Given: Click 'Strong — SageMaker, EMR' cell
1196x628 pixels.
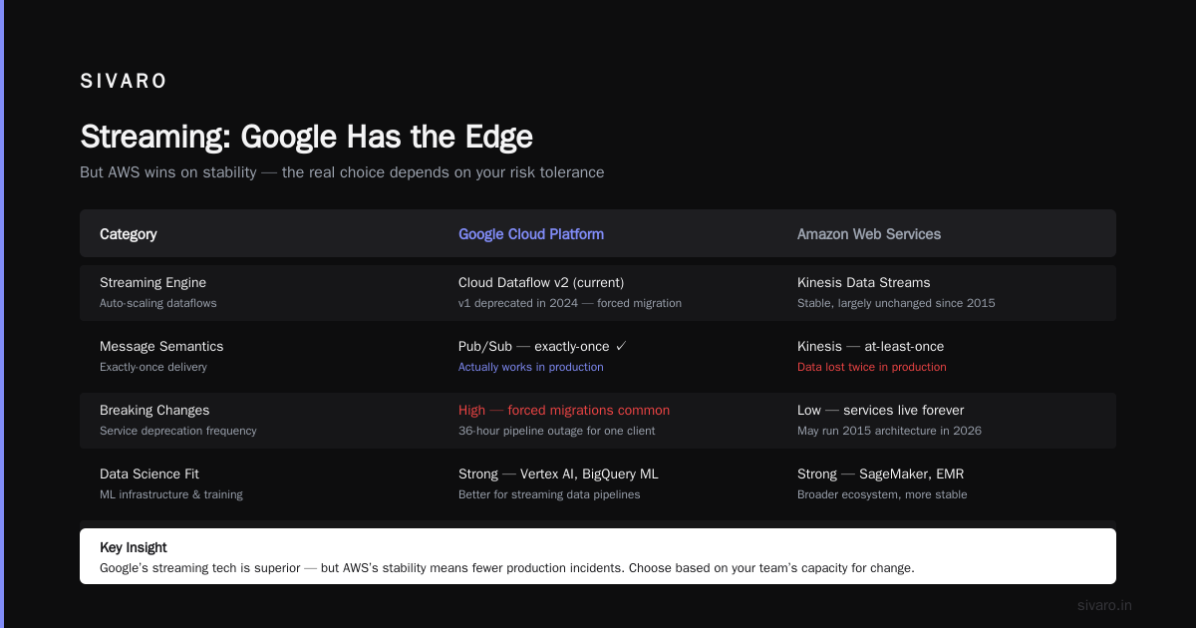Looking at the screenshot, I should coord(881,474).
